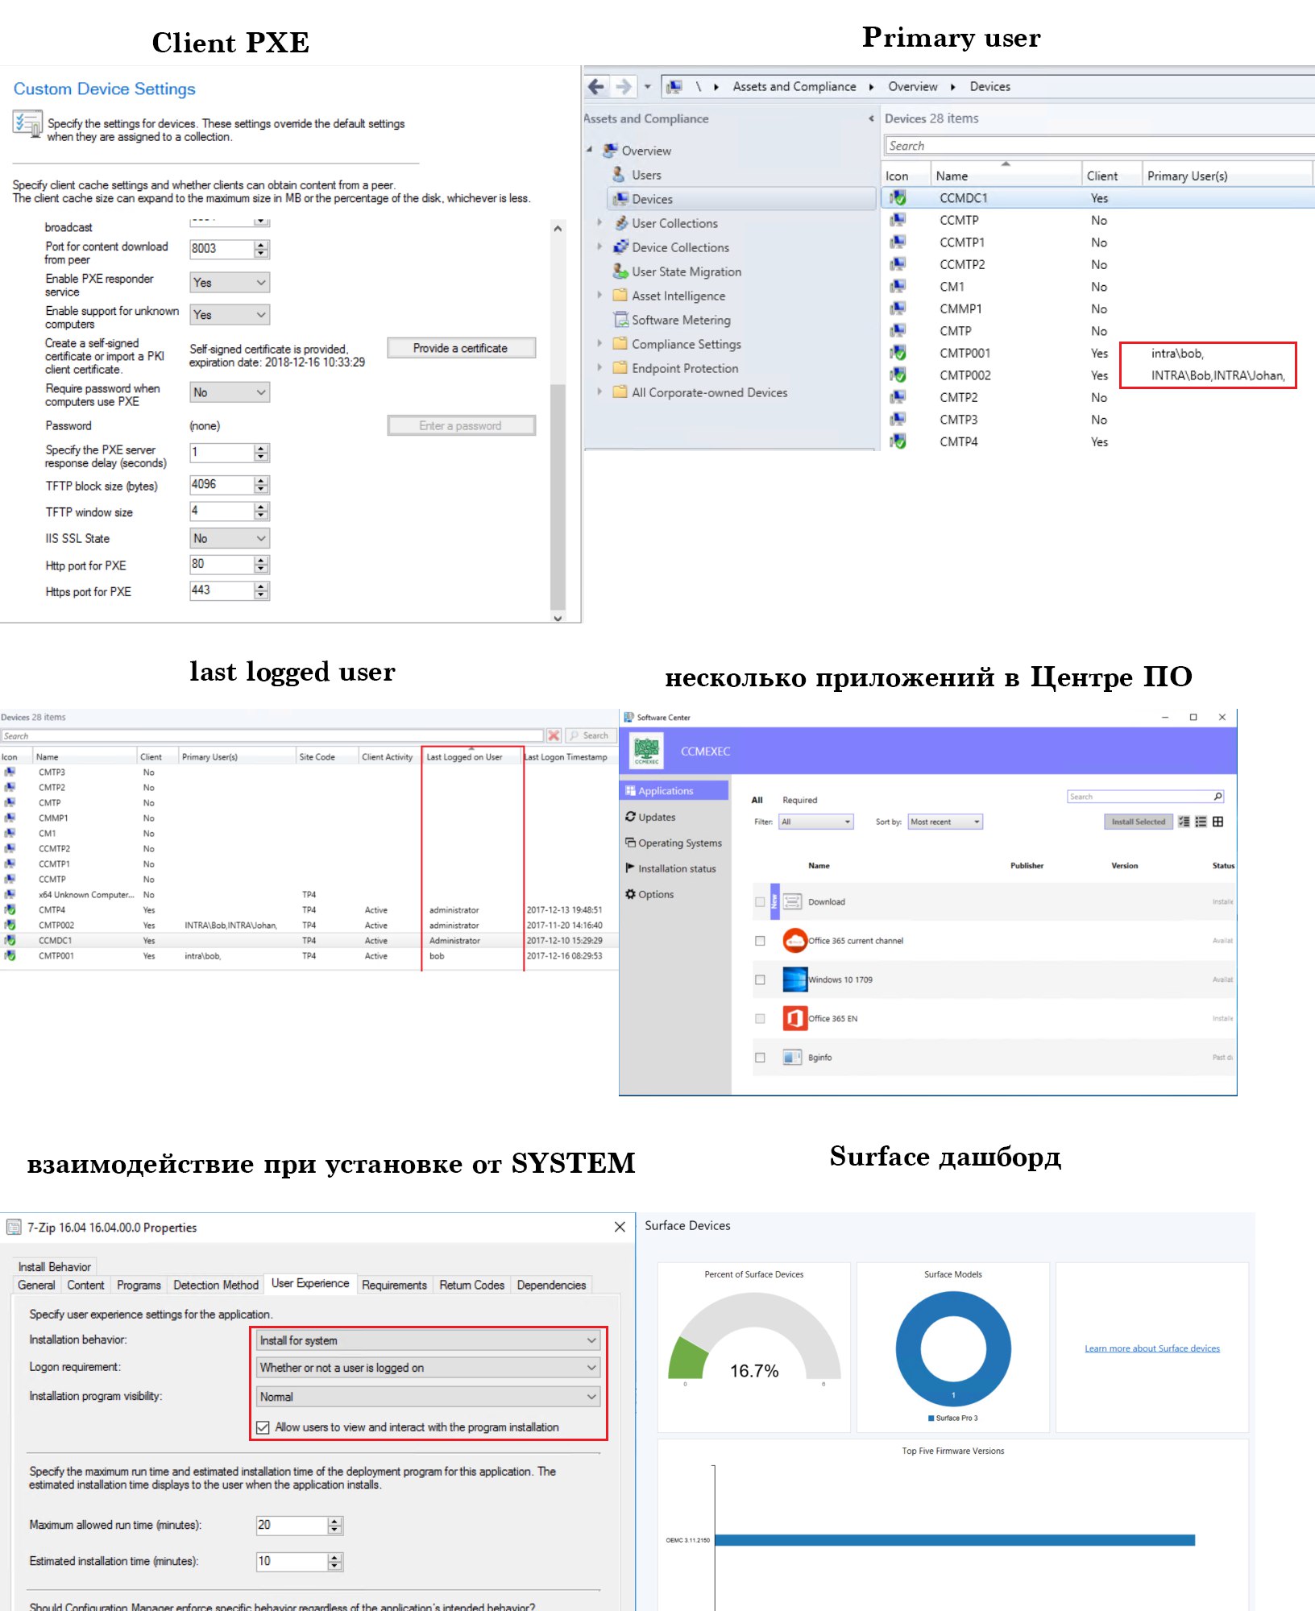Click the Windows 10 1709 application icon
1315x1611 pixels.
click(x=794, y=979)
